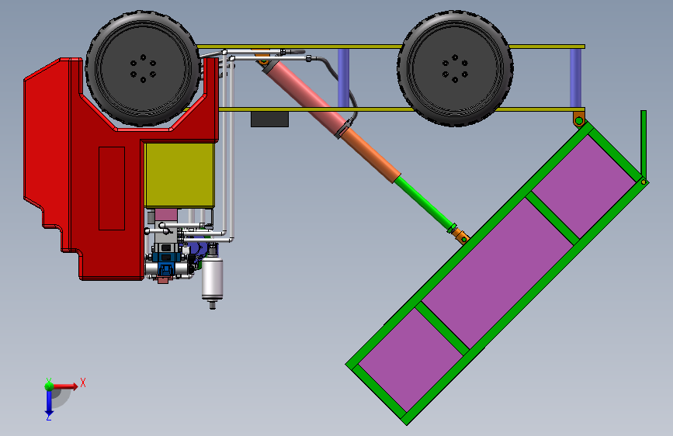
Task: Select the front wheel above the red cab
Action: 143,69
